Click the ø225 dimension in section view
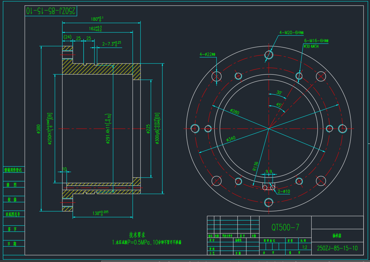 148,129
